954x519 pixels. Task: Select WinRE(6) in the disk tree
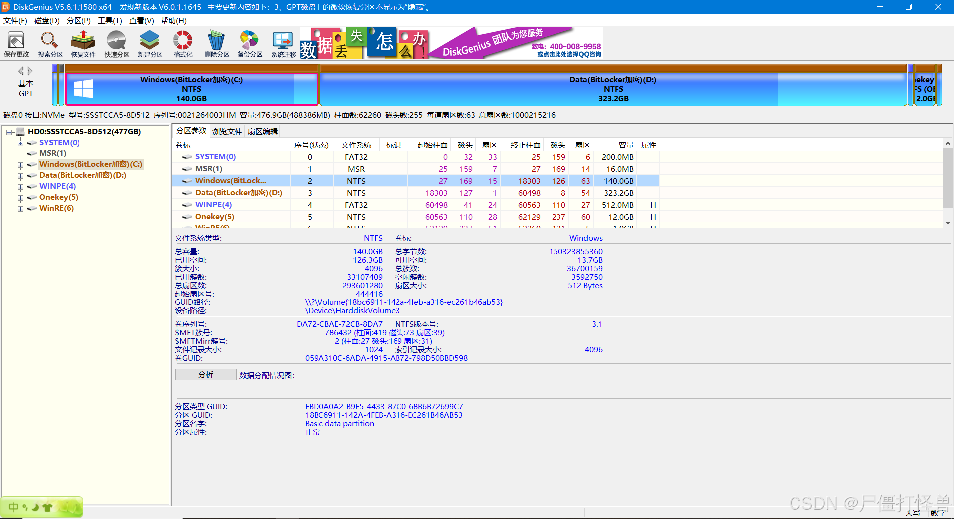click(x=56, y=208)
